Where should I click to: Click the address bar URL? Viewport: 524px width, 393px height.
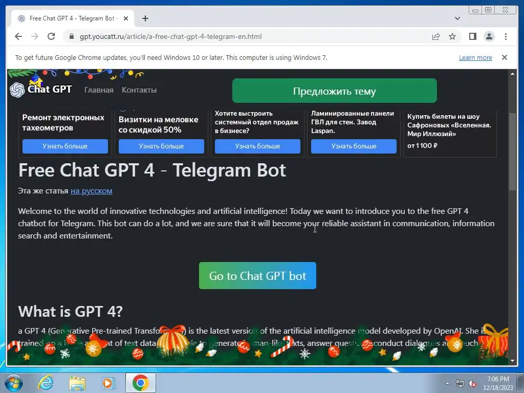(170, 36)
